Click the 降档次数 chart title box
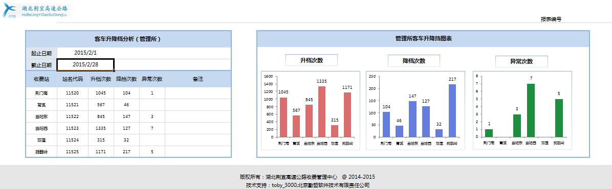The width and height of the screenshot is (612, 189). pos(414,61)
